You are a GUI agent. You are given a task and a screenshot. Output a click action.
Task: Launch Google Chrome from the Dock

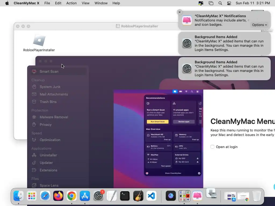click(71, 196)
